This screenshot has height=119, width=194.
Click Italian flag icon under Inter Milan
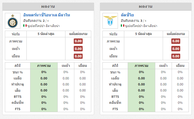(25, 26)
